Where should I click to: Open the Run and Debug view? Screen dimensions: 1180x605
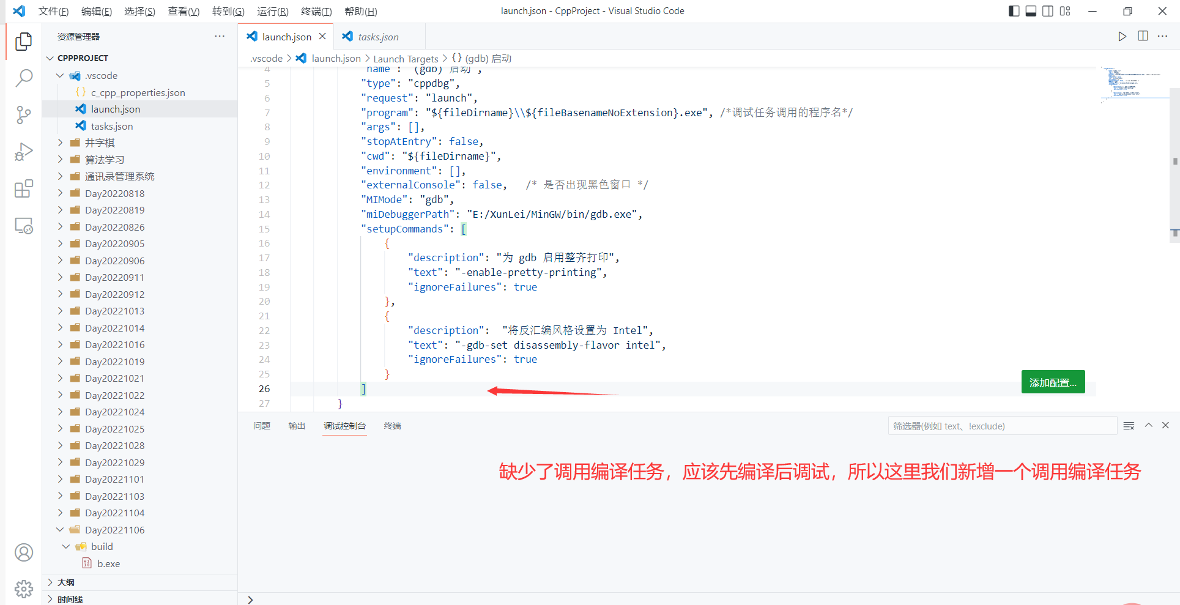[24, 152]
